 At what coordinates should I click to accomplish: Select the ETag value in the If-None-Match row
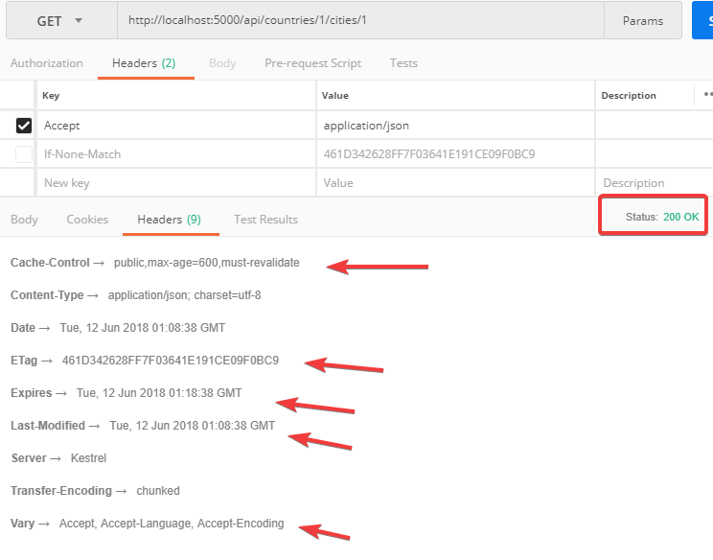[x=428, y=154]
